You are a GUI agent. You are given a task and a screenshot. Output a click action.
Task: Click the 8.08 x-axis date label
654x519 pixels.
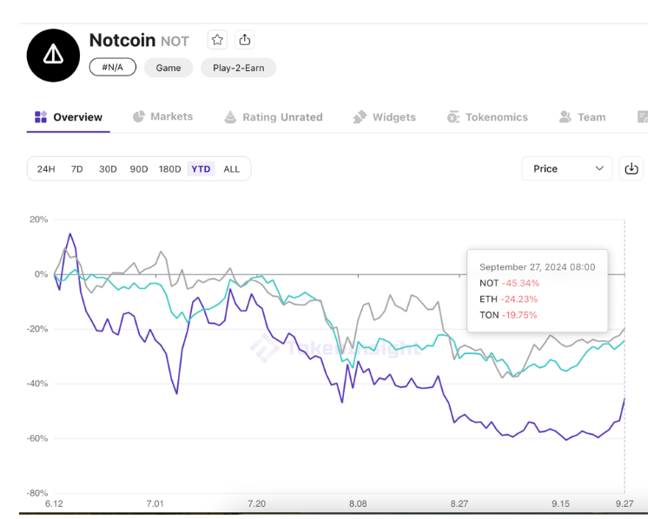[x=358, y=503]
